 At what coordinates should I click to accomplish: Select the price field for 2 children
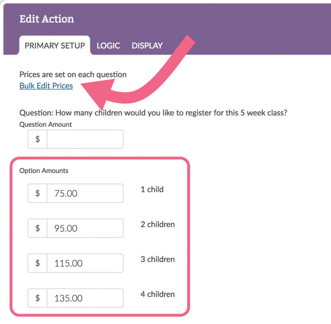point(85,228)
